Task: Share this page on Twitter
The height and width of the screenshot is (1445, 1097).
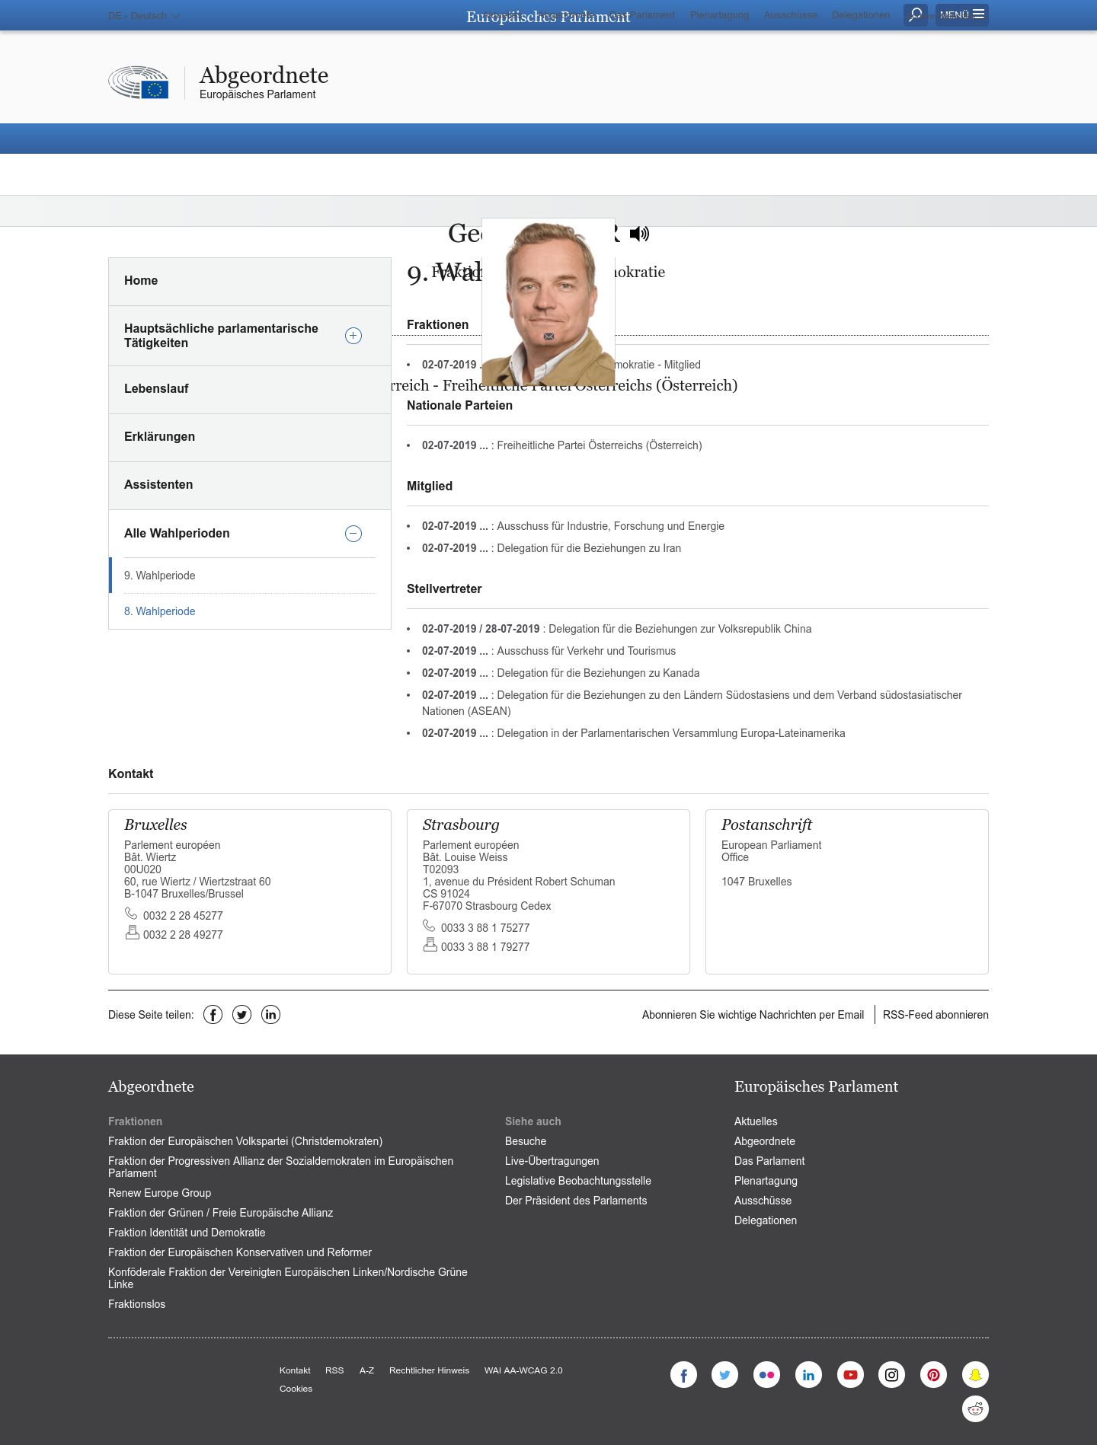Action: (242, 1014)
